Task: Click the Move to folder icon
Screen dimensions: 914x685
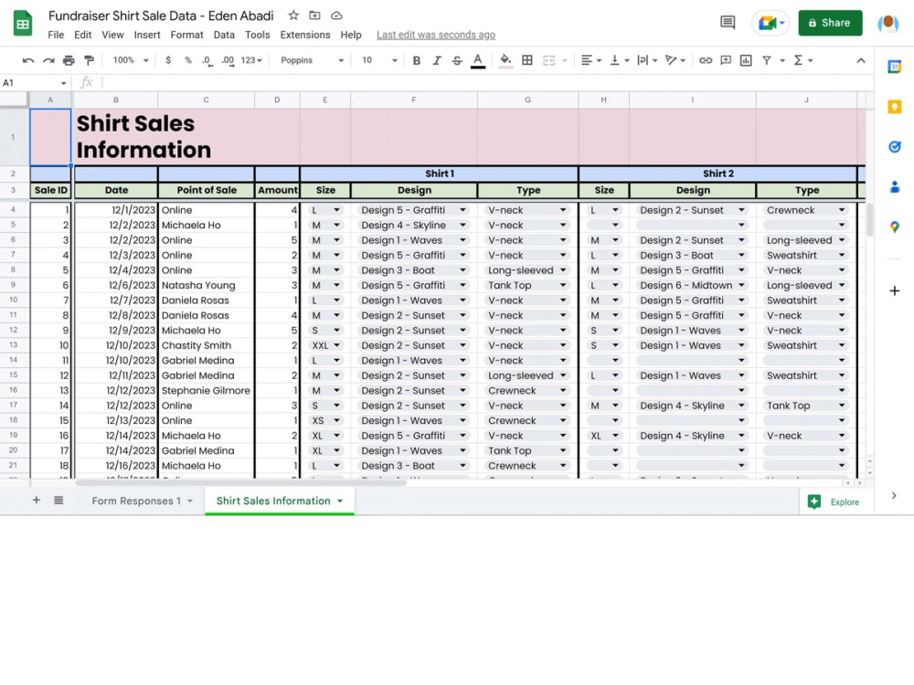Action: (x=314, y=16)
